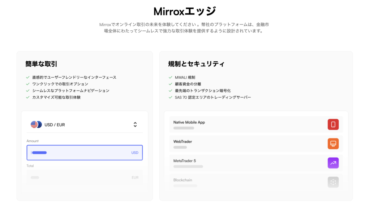Click the checkmark beside MWALI 規制

click(171, 77)
